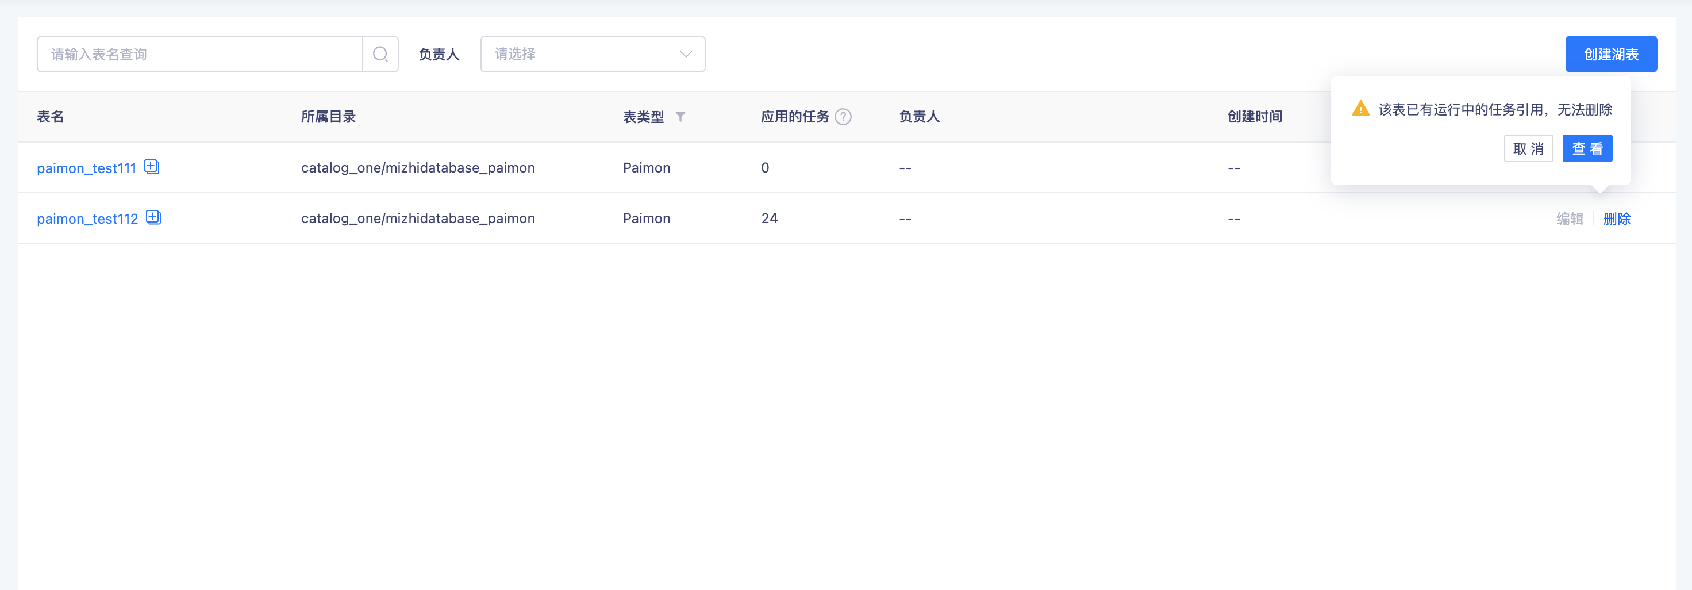The width and height of the screenshot is (1692, 590).
Task: Open the paimon_test111 table link
Action: coord(86,168)
